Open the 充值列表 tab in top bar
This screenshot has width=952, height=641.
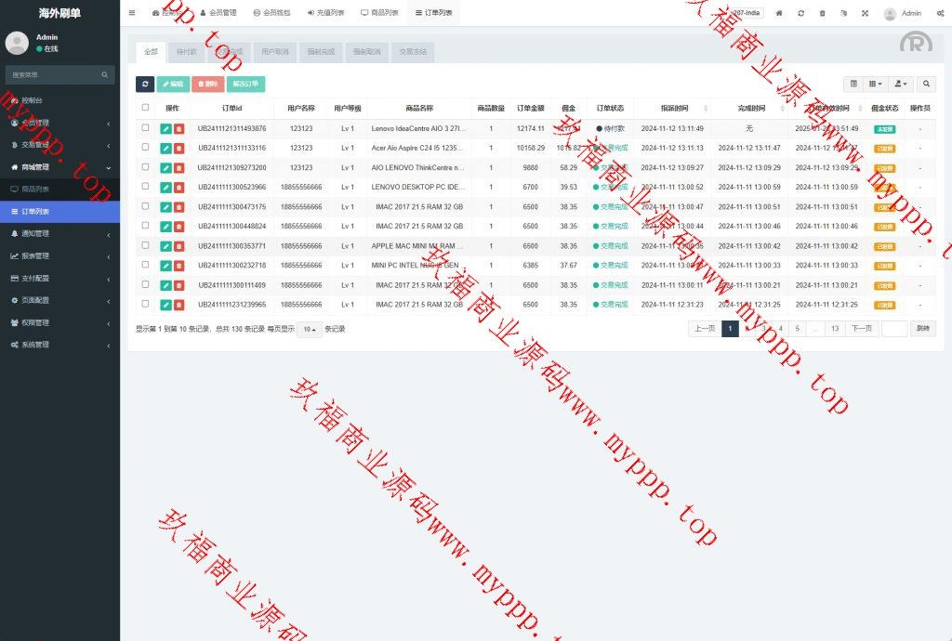pyautogui.click(x=325, y=13)
